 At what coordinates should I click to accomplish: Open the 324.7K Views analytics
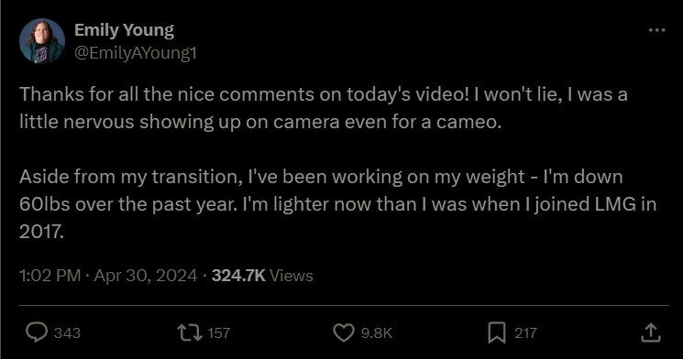point(262,276)
